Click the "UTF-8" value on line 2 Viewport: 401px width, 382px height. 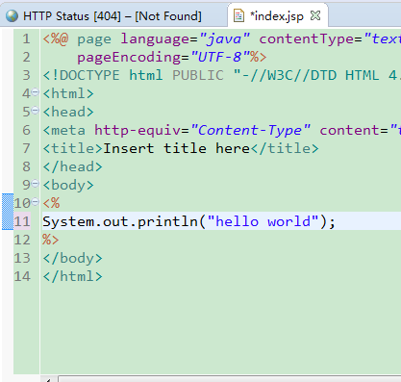[220, 58]
